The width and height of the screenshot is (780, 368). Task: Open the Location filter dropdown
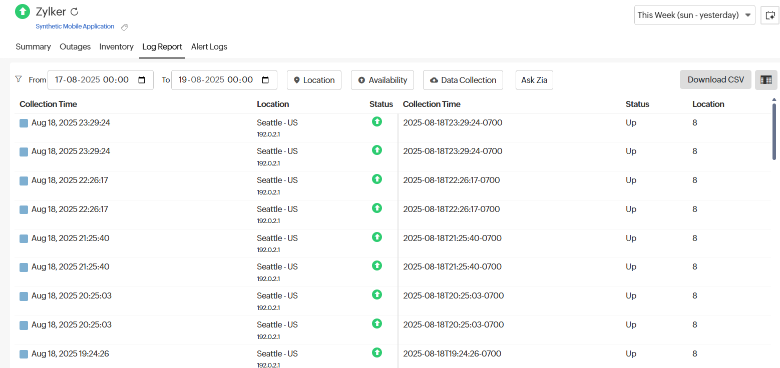[314, 80]
